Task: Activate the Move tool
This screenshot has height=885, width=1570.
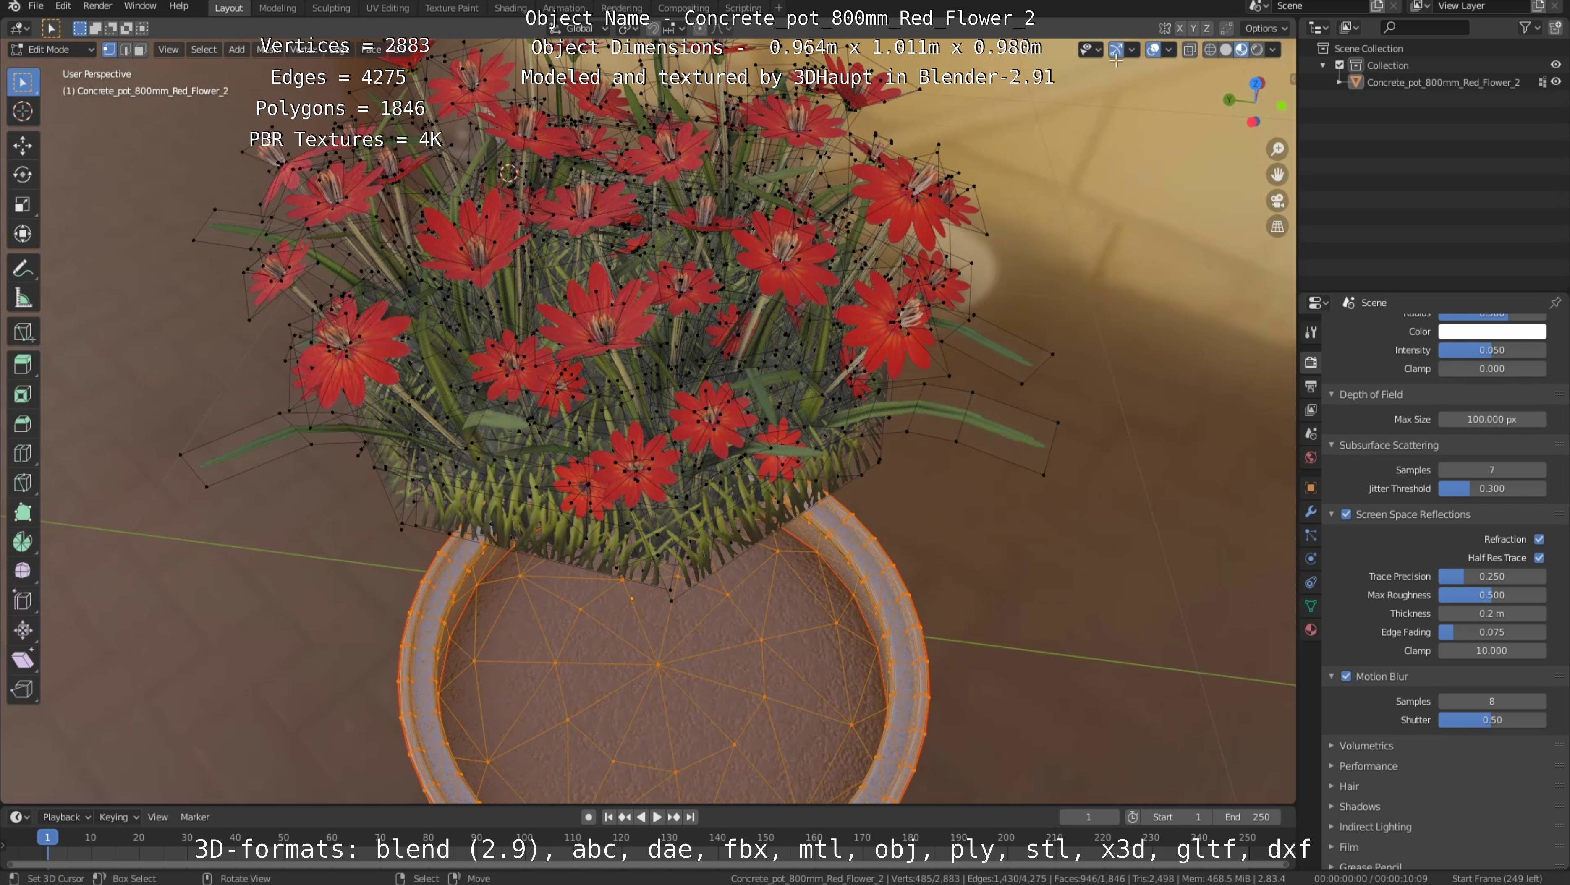Action: pyautogui.click(x=23, y=146)
